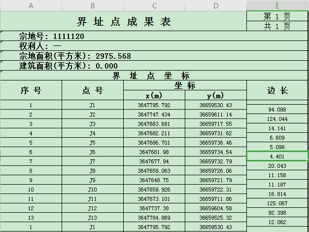Click y value 36659736.46

coord(216,143)
